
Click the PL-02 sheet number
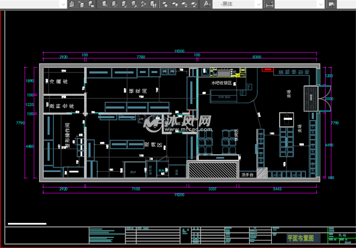pos(342,235)
